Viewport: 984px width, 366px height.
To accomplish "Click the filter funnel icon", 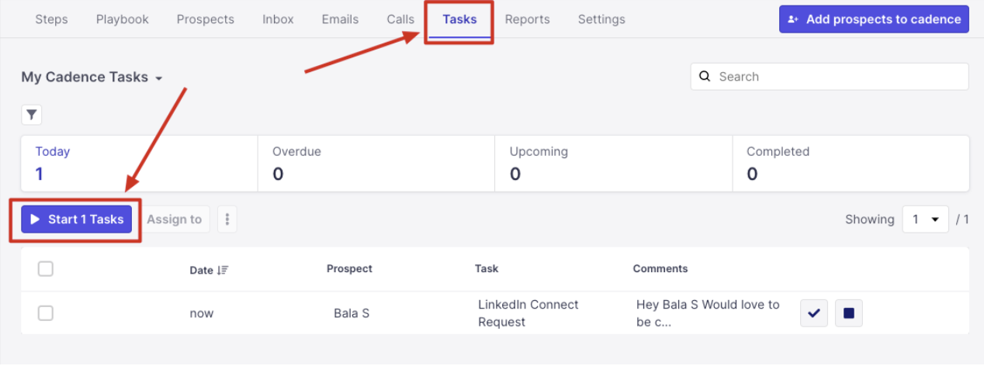I will coord(31,116).
